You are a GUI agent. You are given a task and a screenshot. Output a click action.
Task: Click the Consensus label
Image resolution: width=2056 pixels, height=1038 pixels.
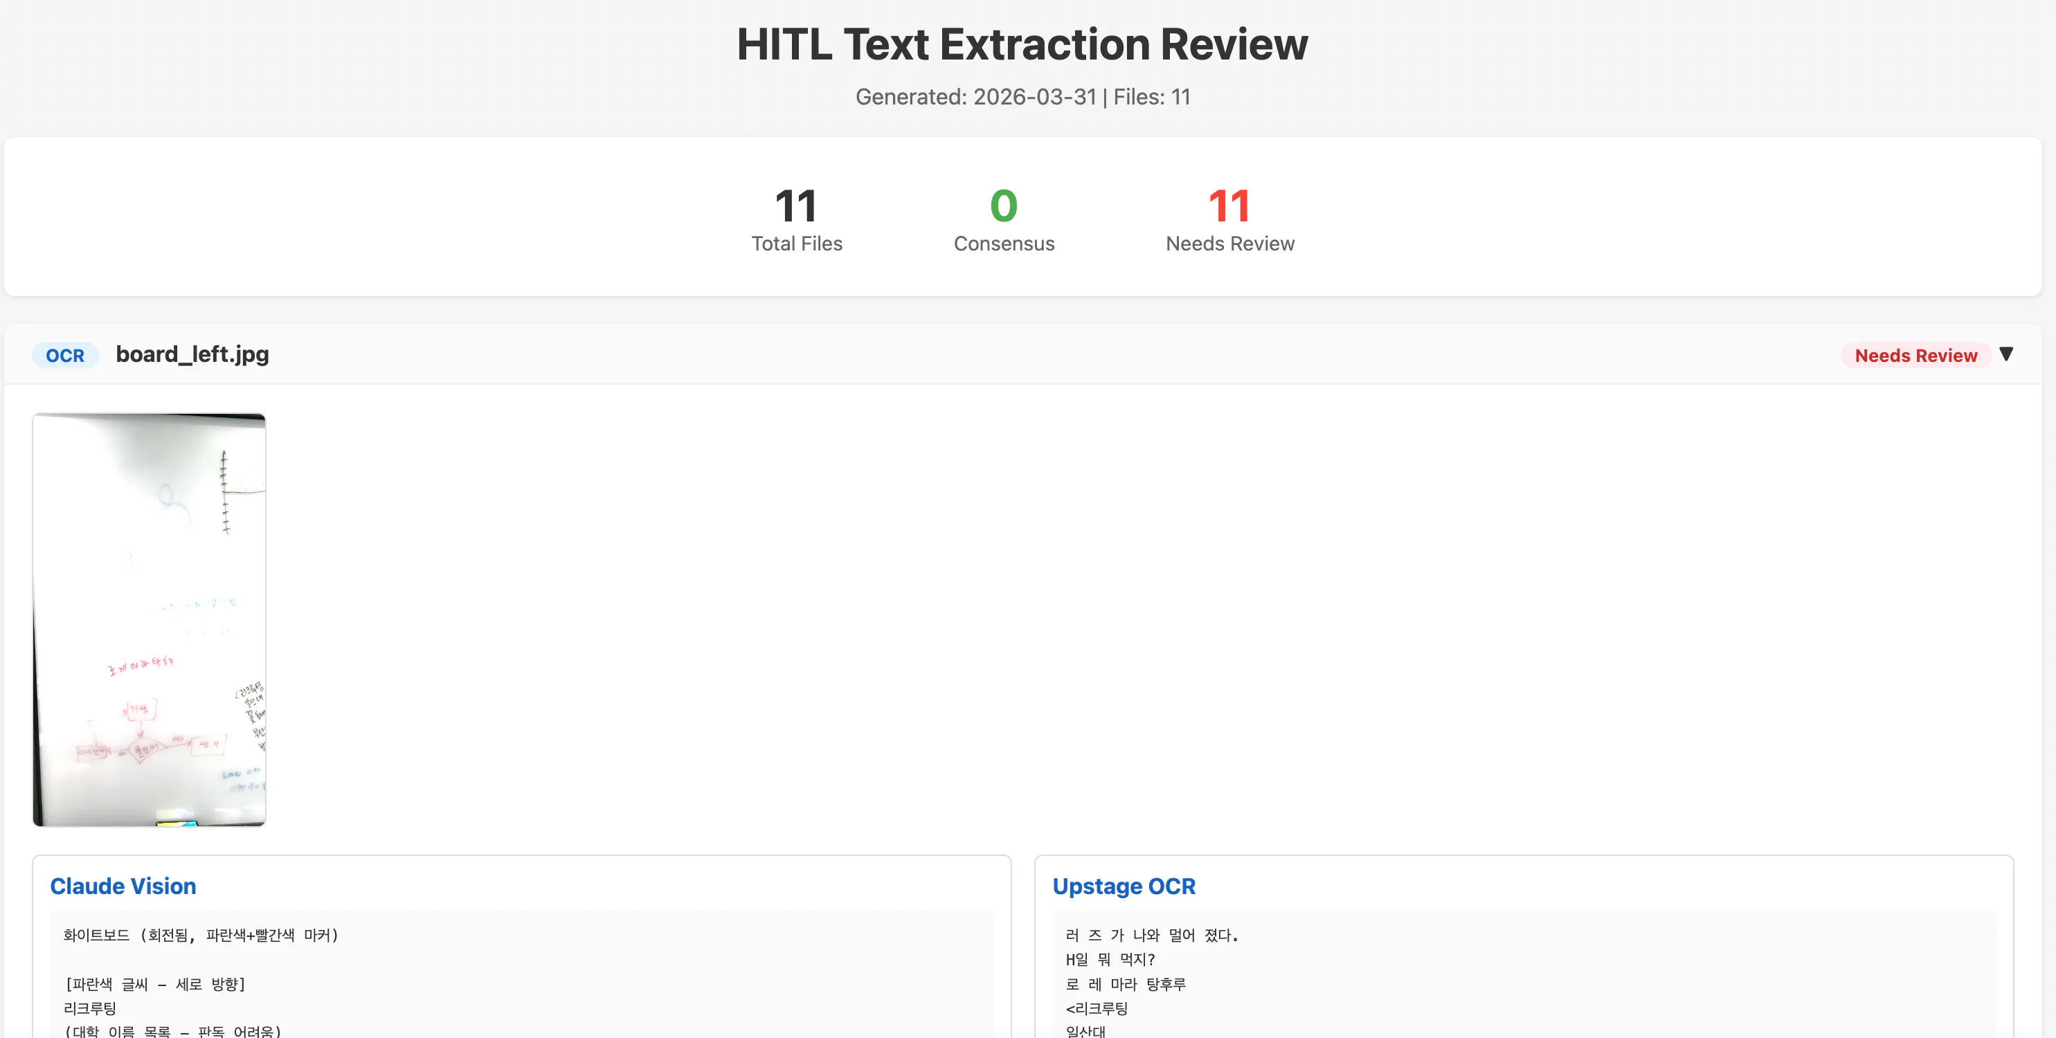pos(1004,244)
